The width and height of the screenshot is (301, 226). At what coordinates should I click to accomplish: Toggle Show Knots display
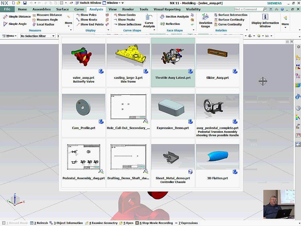tap(87, 19)
